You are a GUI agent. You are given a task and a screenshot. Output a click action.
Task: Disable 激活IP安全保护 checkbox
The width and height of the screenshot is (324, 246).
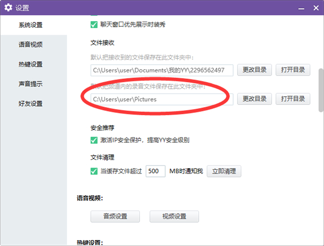coord(94,141)
